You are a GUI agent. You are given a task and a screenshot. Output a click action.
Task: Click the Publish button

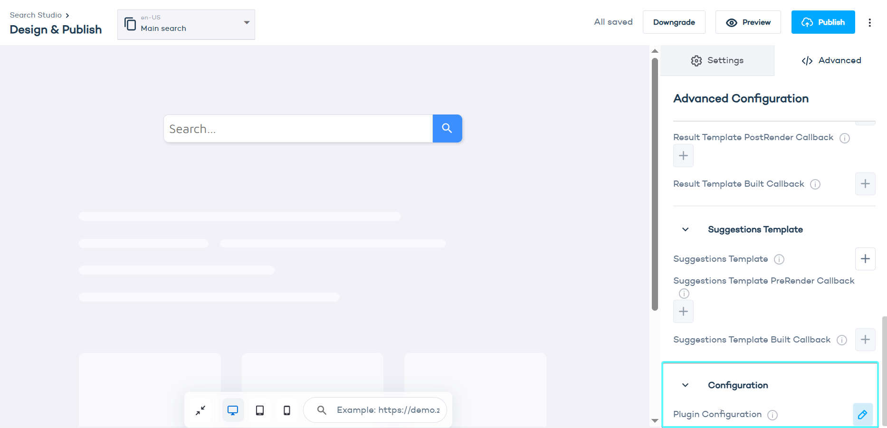tap(823, 22)
